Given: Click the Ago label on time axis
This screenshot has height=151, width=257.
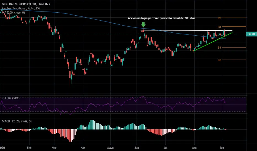Looking at the screenshot, I should point(194,148).
